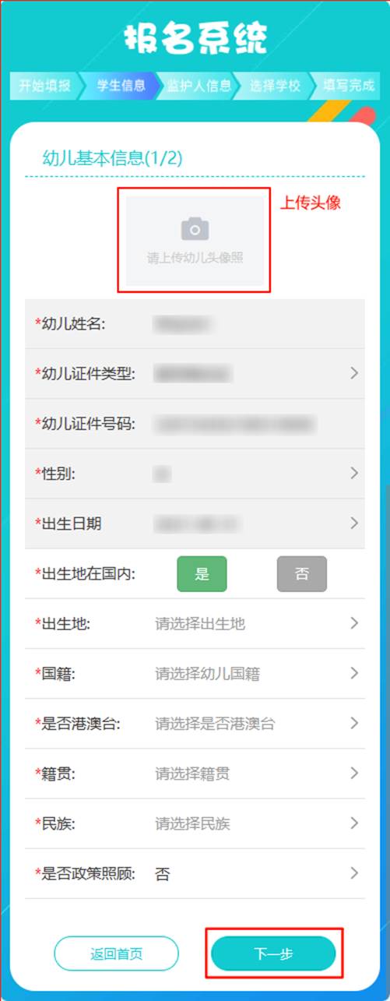390x1001 pixels.
Task: Open 请选择籍贯 selector
Action: (192, 774)
